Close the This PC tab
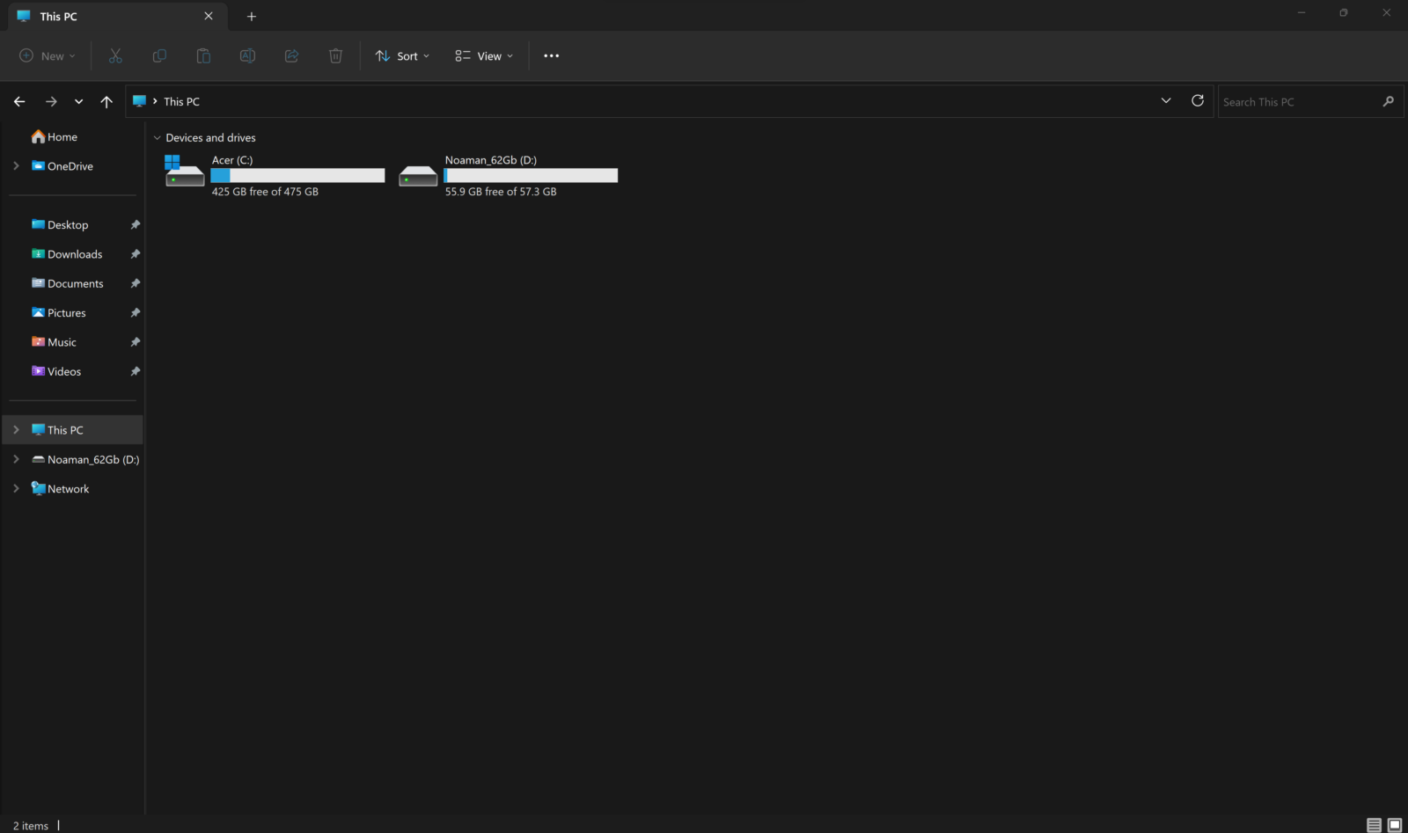Image resolution: width=1408 pixels, height=833 pixels. [x=209, y=16]
